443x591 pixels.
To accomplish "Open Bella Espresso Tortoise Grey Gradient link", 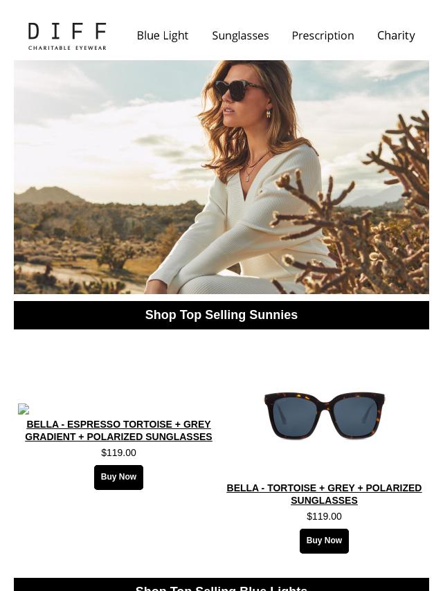I will [x=118, y=430].
